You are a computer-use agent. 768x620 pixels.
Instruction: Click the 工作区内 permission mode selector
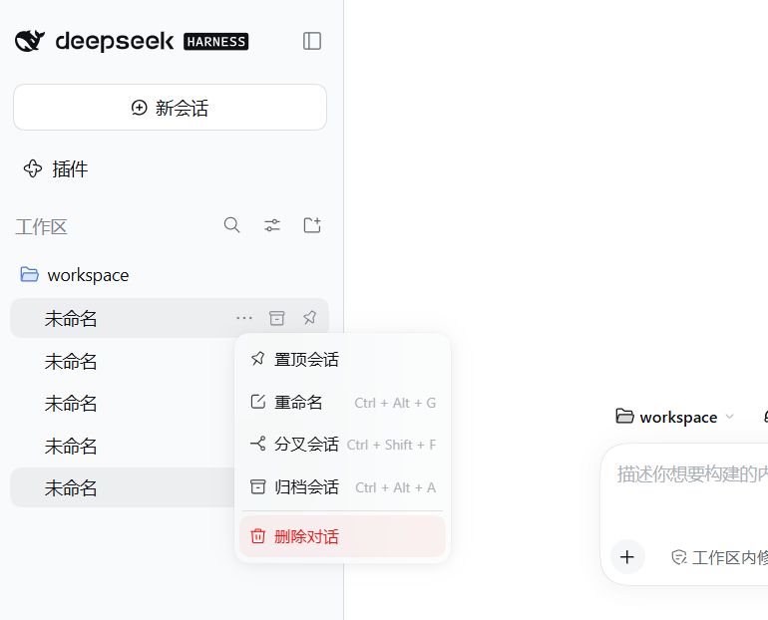[x=719, y=557]
